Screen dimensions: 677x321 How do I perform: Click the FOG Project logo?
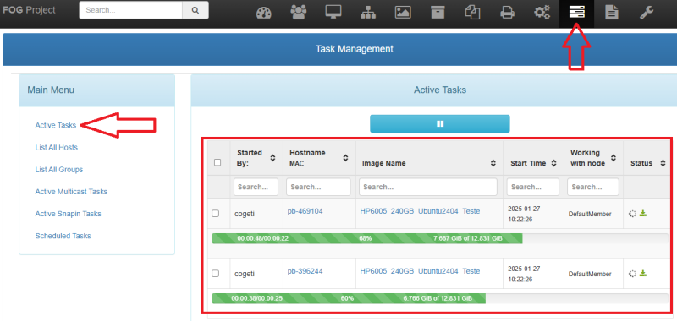point(30,10)
